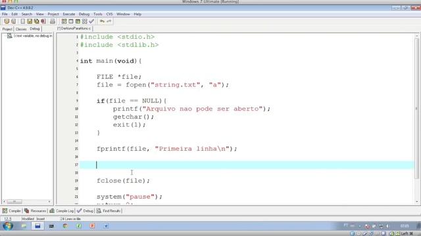Screen dimensions: 421x236
Task: Switch to the Project tab in the left panel
Action: pos(7,29)
